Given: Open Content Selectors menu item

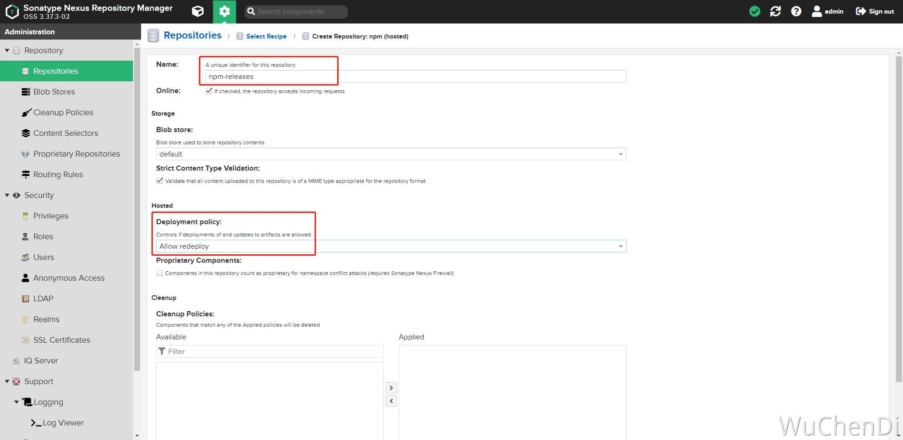Looking at the screenshot, I should 67,133.
